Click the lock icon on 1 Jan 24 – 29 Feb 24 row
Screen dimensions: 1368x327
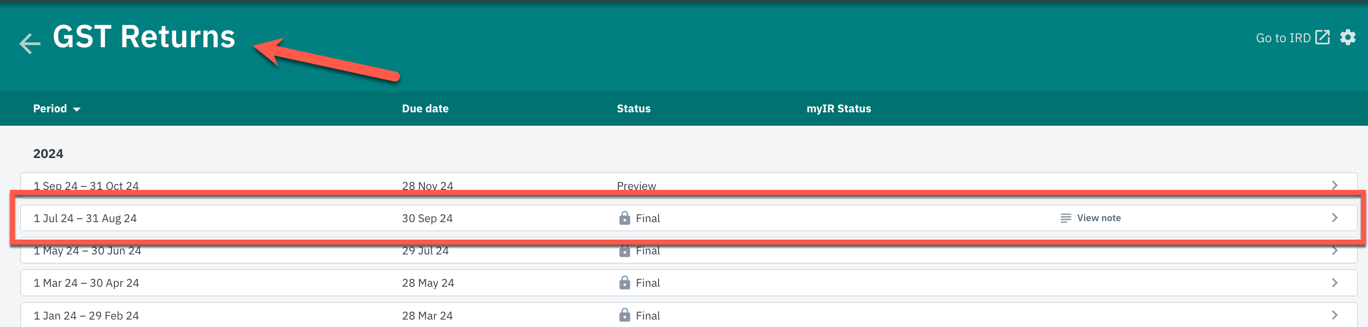point(624,315)
